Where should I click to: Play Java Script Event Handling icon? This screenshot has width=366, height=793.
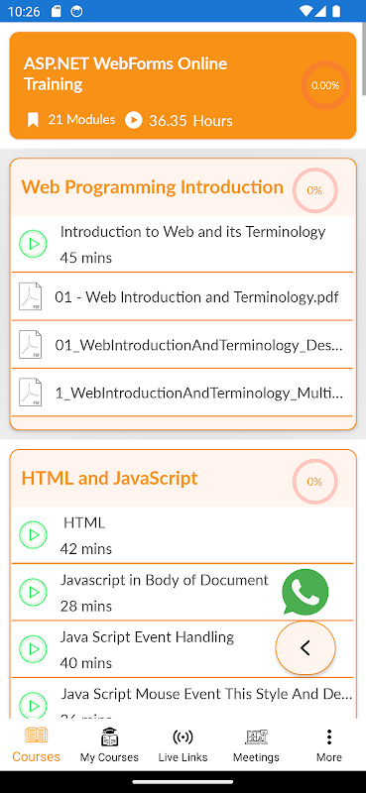[34, 649]
